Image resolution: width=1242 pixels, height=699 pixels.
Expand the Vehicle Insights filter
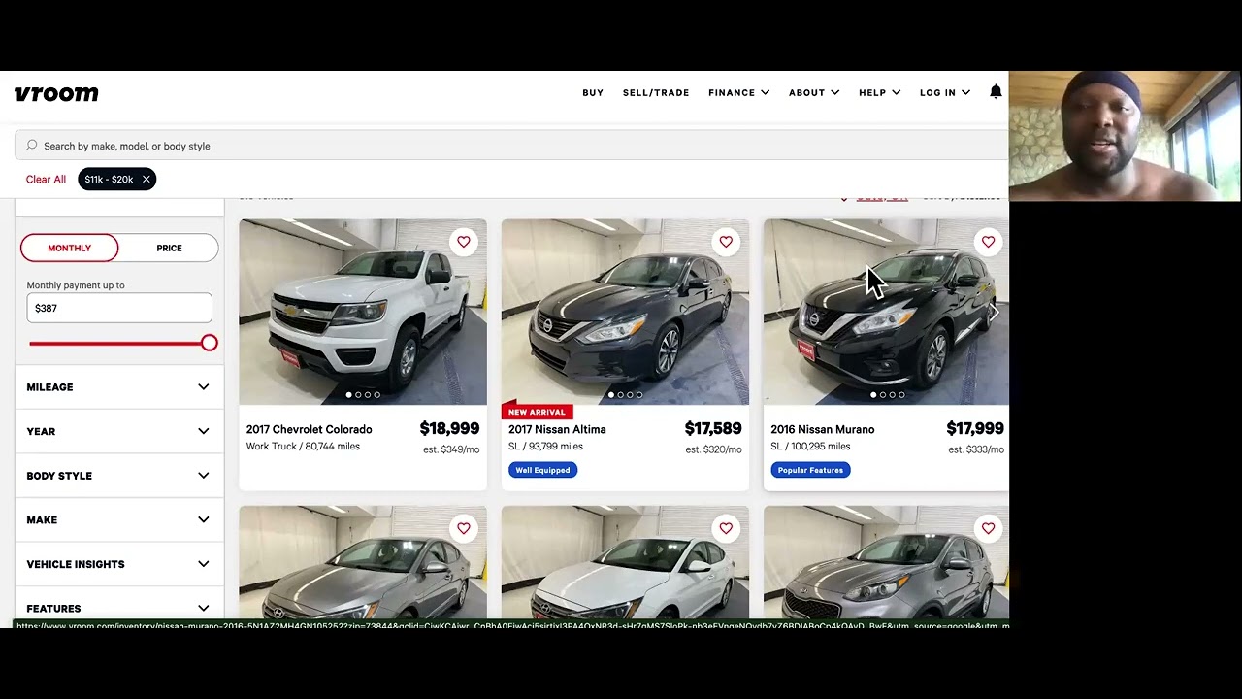click(x=118, y=564)
